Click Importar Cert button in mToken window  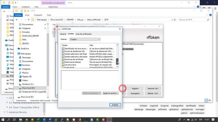tap(153, 88)
